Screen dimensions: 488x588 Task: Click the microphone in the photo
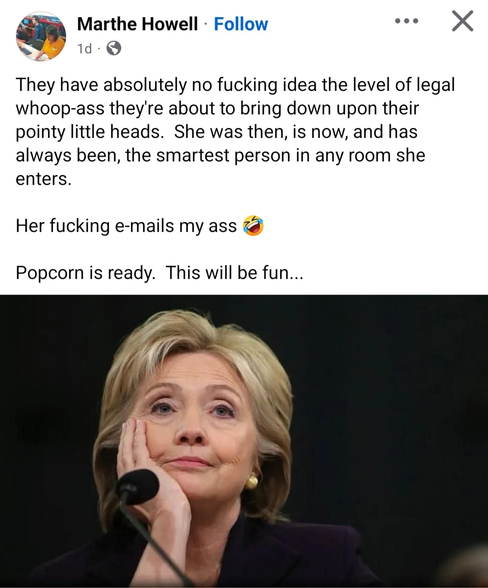click(x=138, y=486)
